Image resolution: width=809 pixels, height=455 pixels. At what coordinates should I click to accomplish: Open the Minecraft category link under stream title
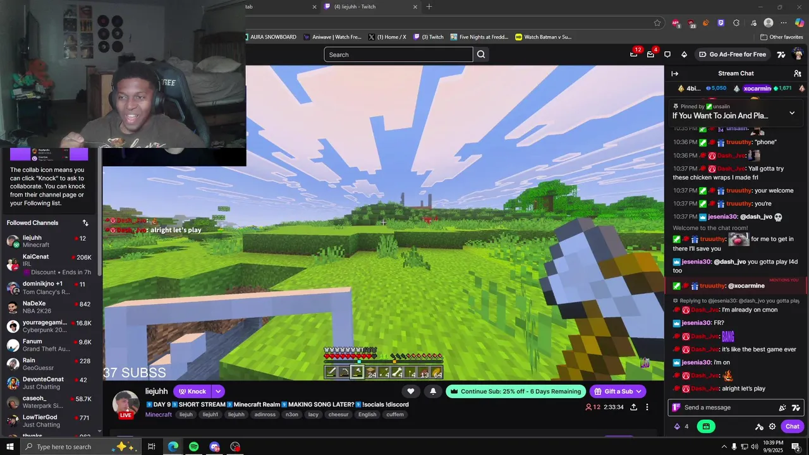(x=158, y=415)
